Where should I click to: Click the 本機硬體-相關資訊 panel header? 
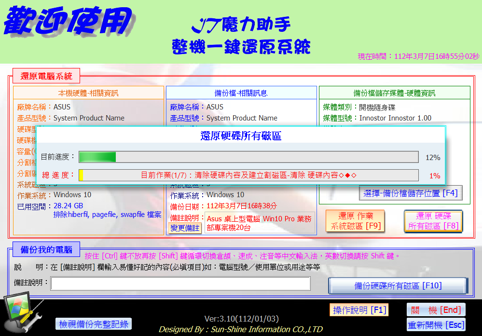(88, 93)
